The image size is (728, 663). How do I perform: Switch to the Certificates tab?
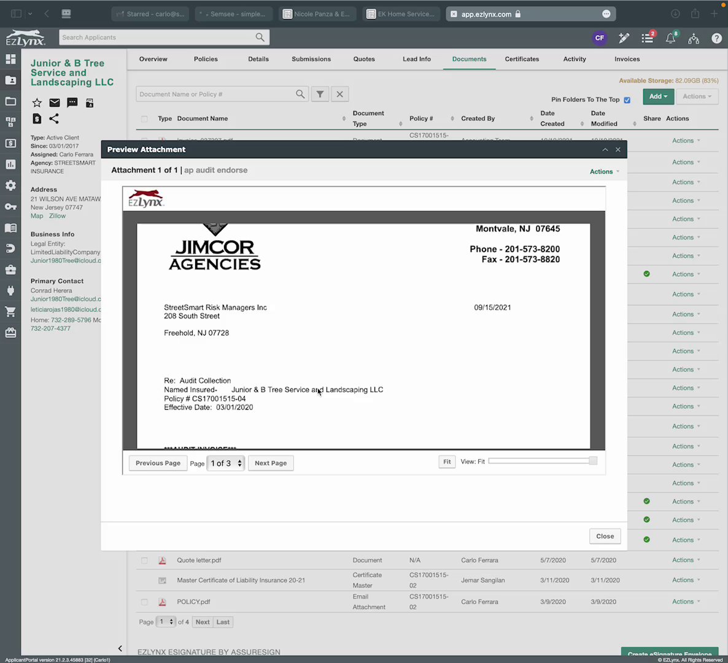(522, 59)
